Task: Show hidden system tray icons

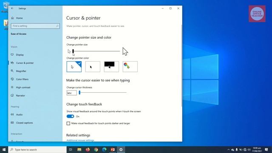Action: pyautogui.click(x=229, y=150)
